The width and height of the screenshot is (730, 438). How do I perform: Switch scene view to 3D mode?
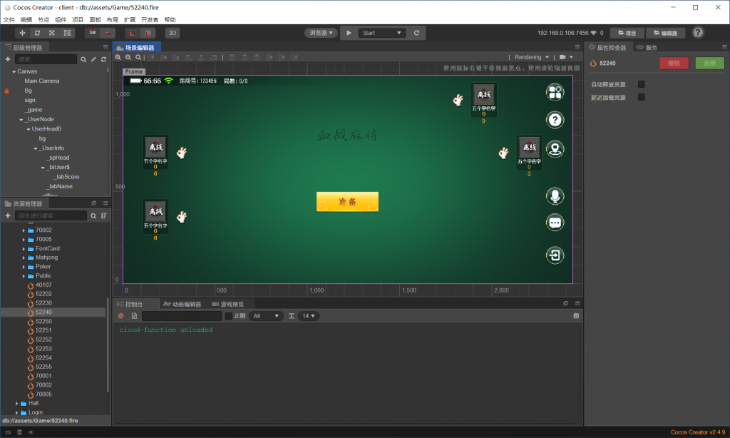coord(173,33)
